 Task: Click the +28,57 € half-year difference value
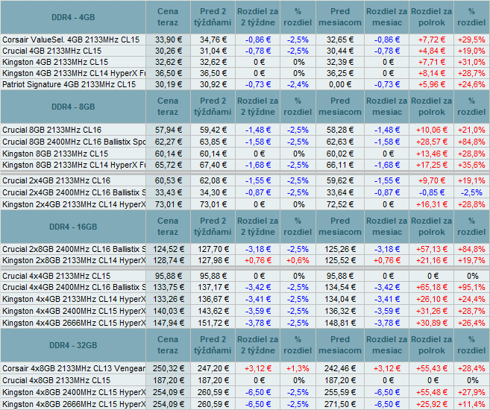(x=432, y=142)
